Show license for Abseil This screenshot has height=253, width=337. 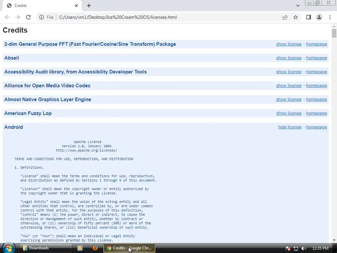click(289, 58)
